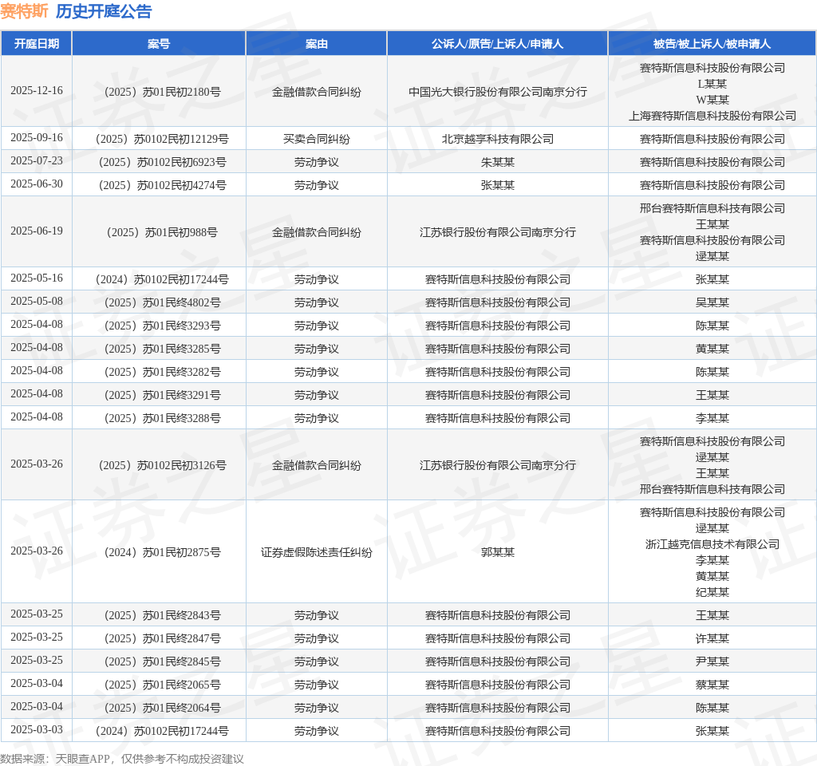
Task: Select case number (2025)苏01民终2843号
Action: (163, 615)
